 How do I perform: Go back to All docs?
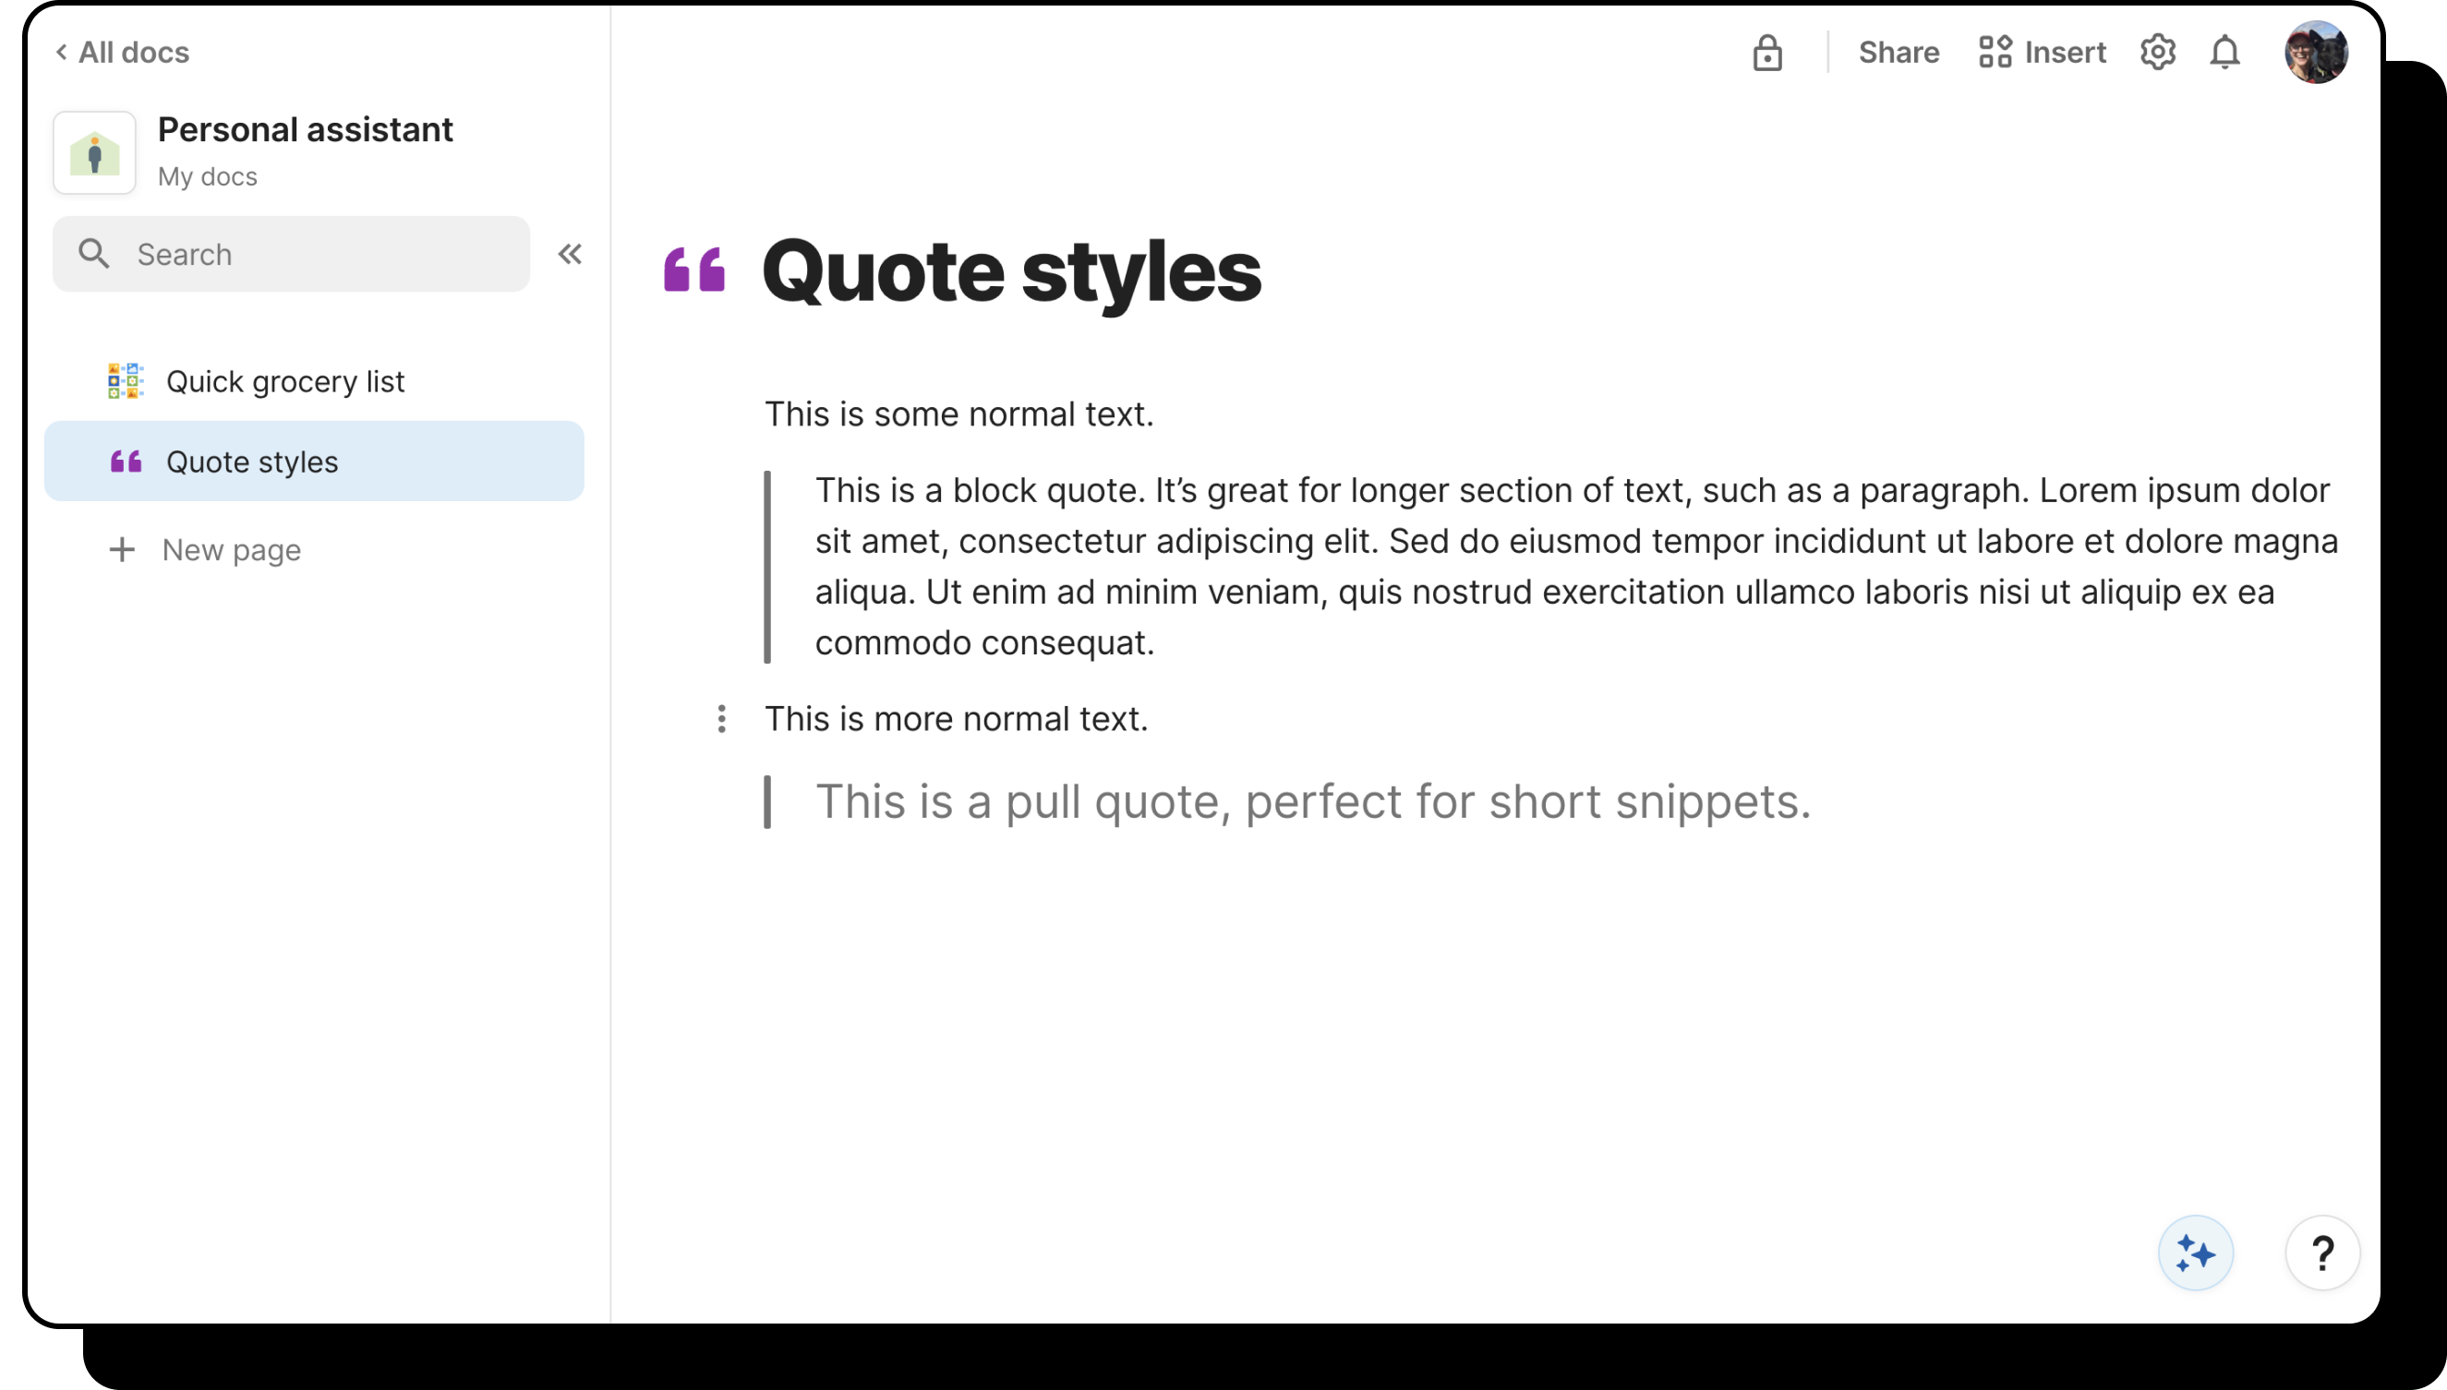[x=122, y=53]
